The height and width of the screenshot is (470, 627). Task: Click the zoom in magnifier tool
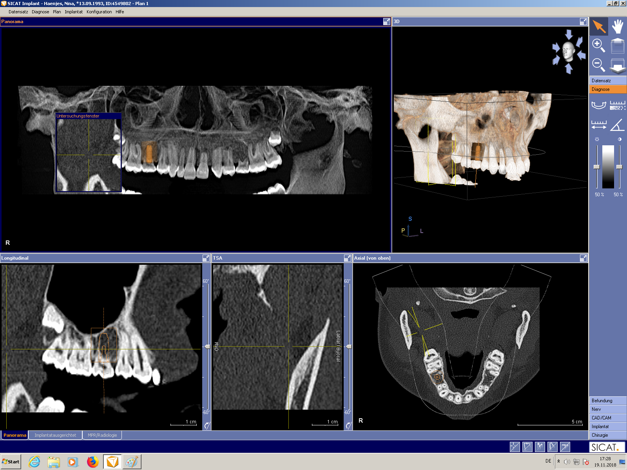(598, 45)
